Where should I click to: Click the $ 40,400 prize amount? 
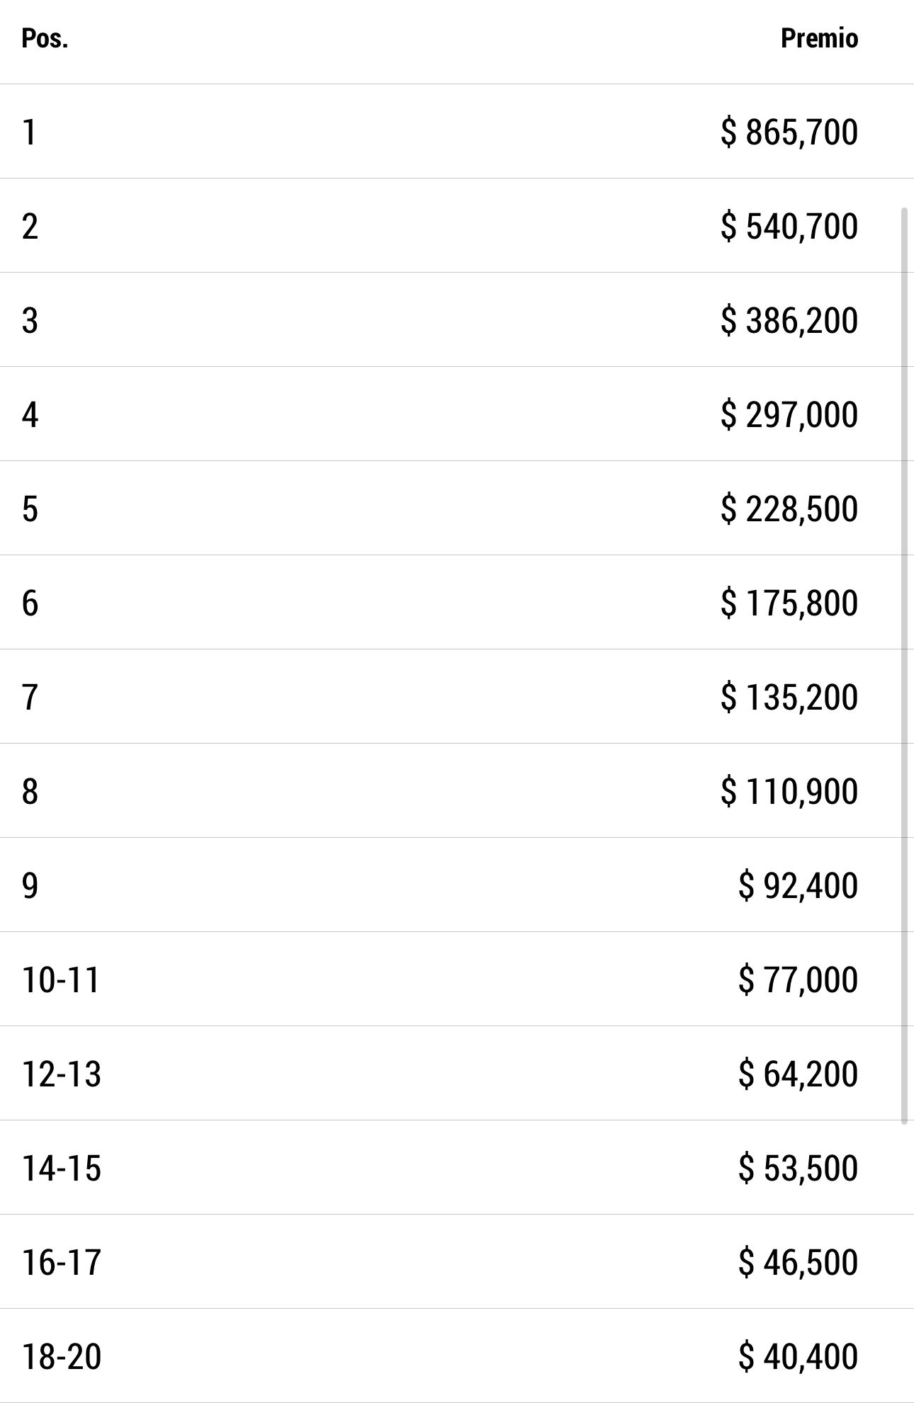798,1357
